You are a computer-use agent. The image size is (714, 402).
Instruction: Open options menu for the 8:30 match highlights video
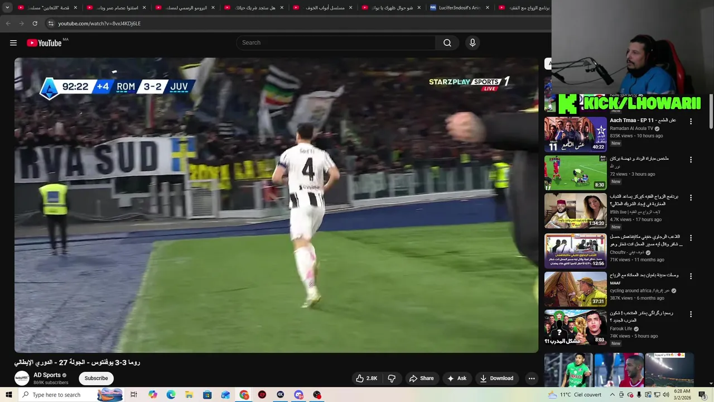pyautogui.click(x=691, y=160)
